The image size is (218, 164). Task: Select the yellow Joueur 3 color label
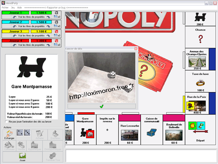[x=15, y=31]
